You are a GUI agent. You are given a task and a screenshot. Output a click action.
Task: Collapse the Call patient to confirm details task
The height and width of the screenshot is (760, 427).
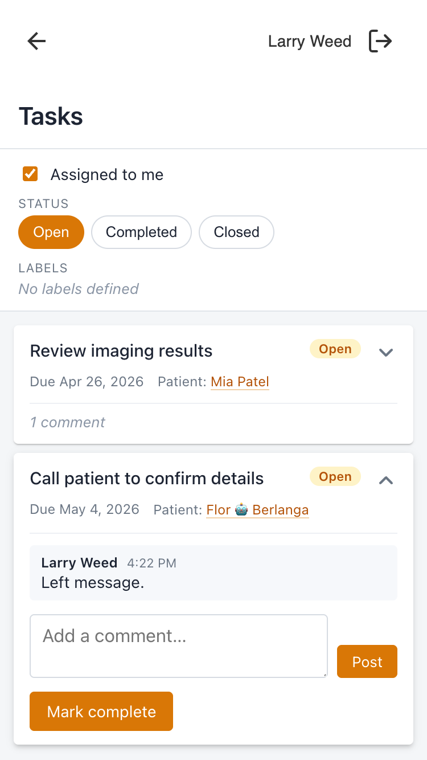[386, 480]
